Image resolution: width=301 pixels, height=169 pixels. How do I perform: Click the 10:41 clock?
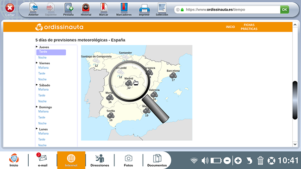click(288, 161)
